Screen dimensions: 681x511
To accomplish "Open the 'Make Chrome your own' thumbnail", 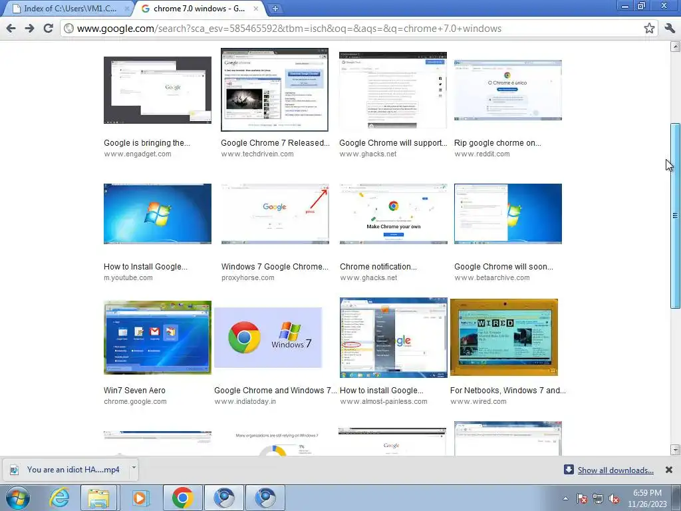I will coord(394,214).
